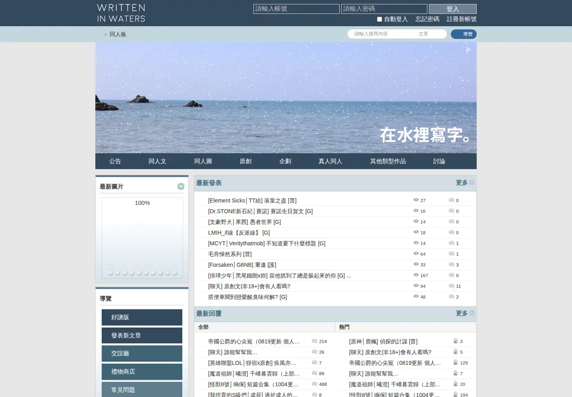Open 禮物商店 in the sidebar
Image resolution: width=572 pixels, height=397 pixels.
[142, 372]
